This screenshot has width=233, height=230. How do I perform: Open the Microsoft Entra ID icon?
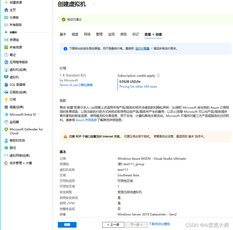tap(6, 114)
